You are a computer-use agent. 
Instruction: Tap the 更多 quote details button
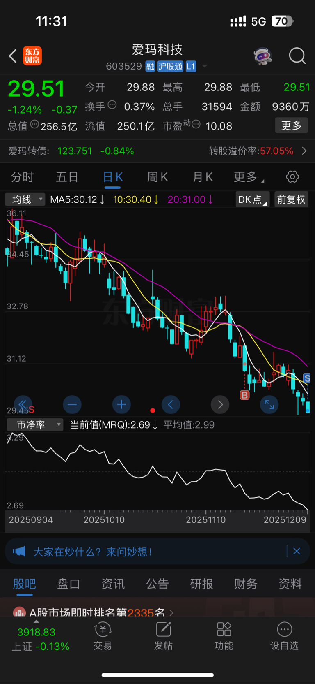(x=291, y=125)
